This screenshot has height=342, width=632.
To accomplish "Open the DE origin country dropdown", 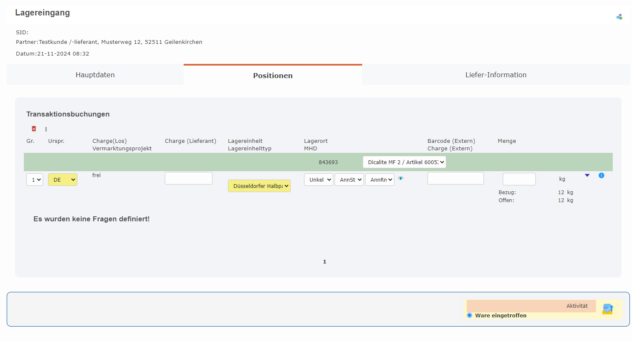I will click(x=63, y=180).
